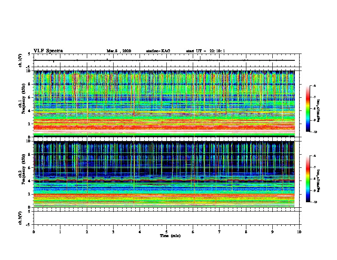Image resolution: width=337 pixels, height=260 pixels.
Task: Click time axis tick label "2"
Action: [87, 232]
